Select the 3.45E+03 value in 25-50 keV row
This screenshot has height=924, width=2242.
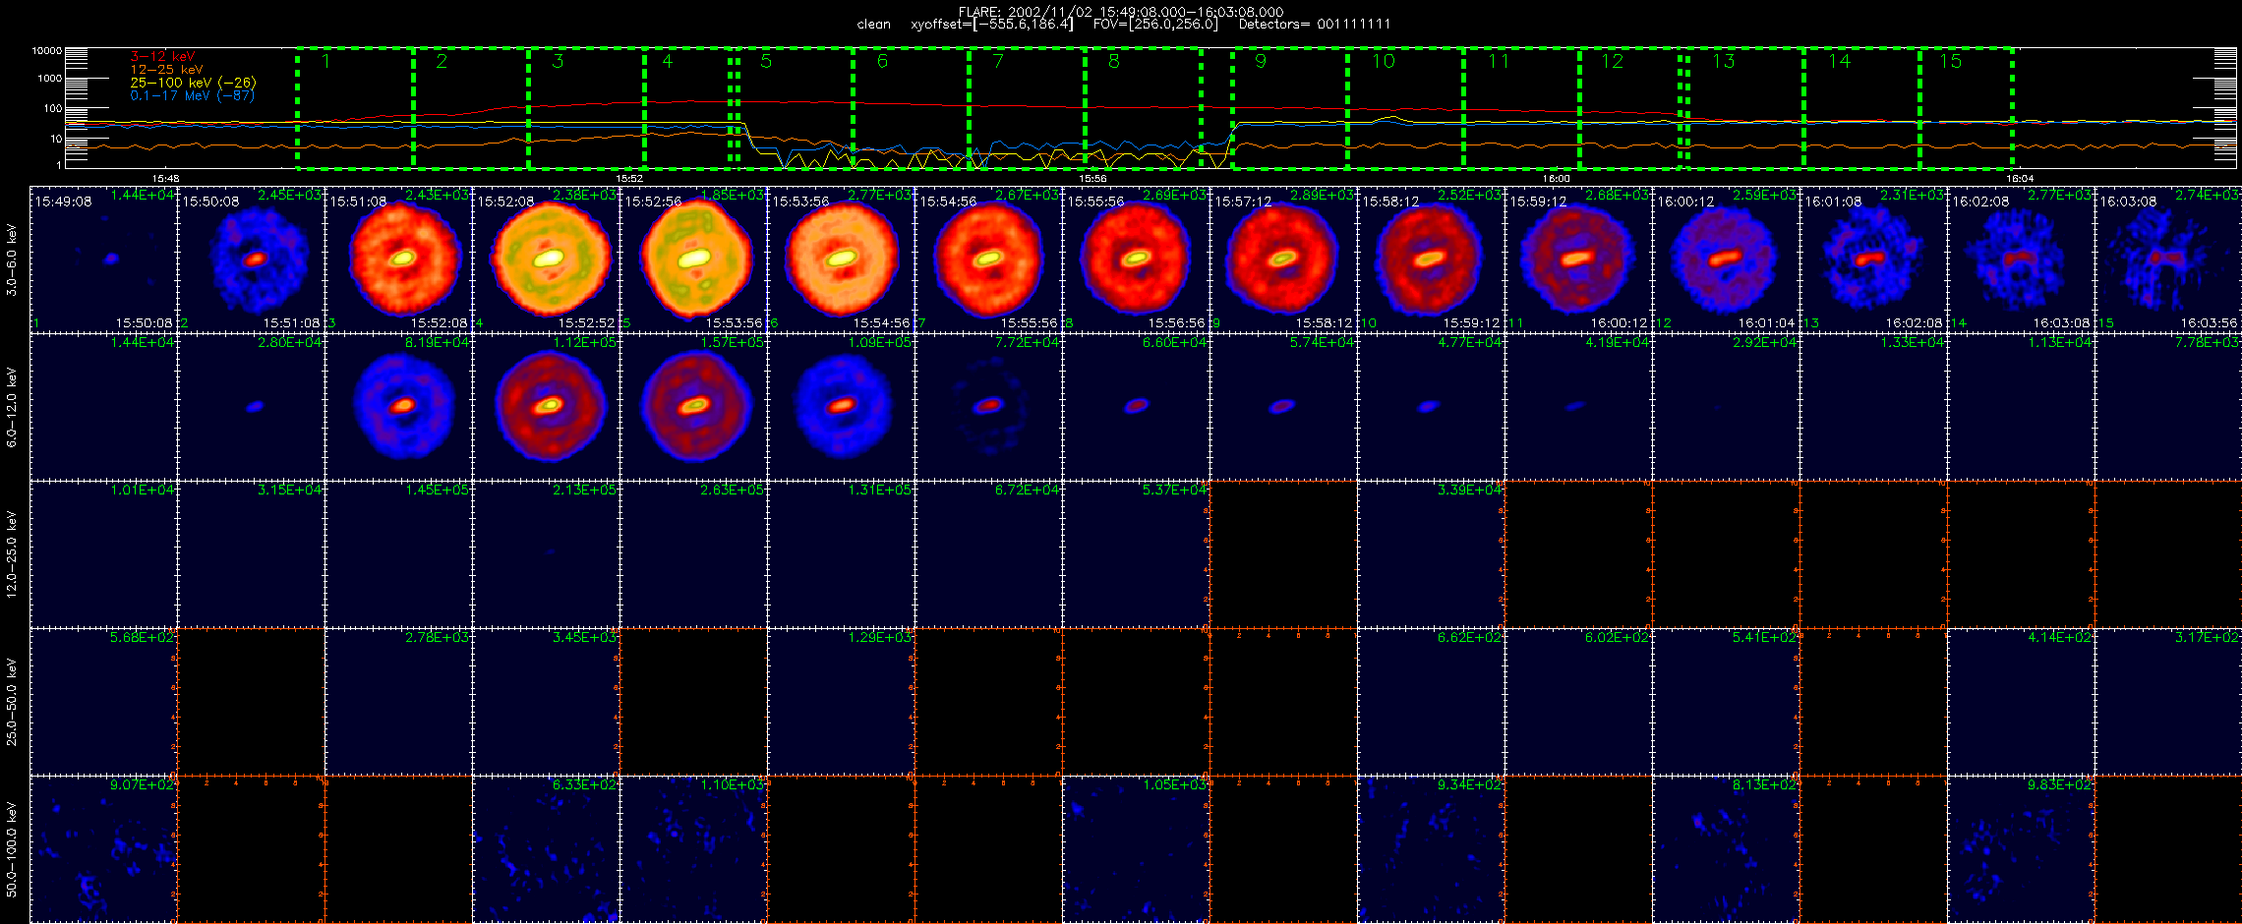click(x=584, y=637)
